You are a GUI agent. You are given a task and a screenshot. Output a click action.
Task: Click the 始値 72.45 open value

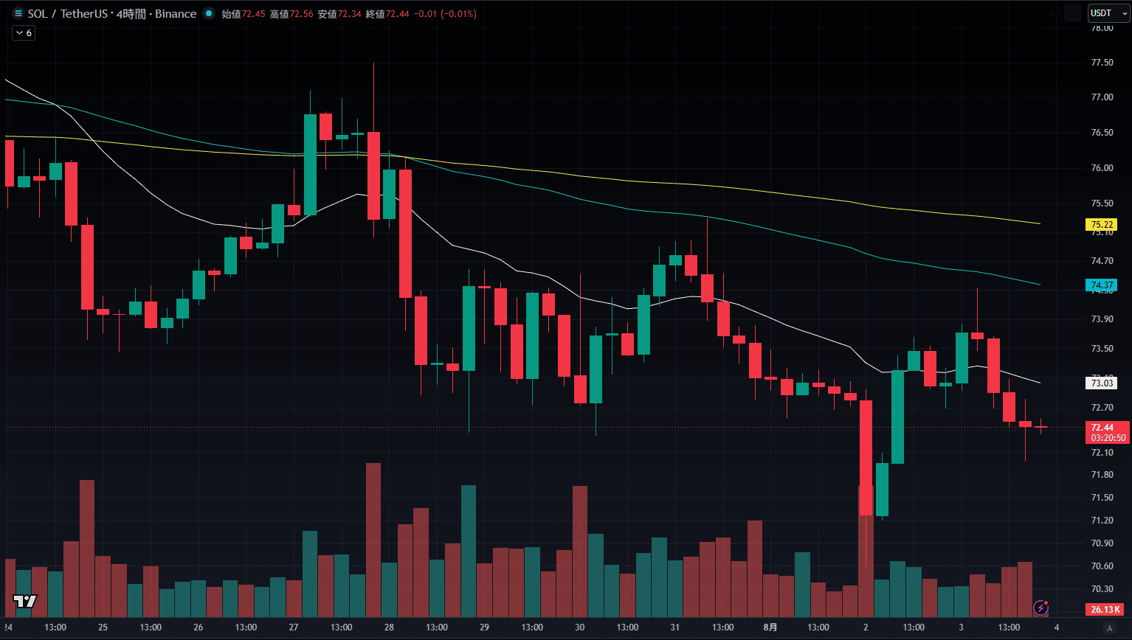[x=244, y=14]
